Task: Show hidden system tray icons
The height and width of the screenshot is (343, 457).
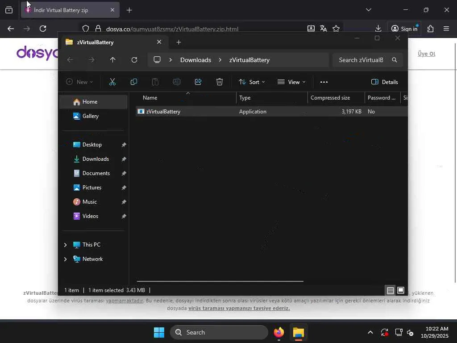Action: click(x=370, y=332)
